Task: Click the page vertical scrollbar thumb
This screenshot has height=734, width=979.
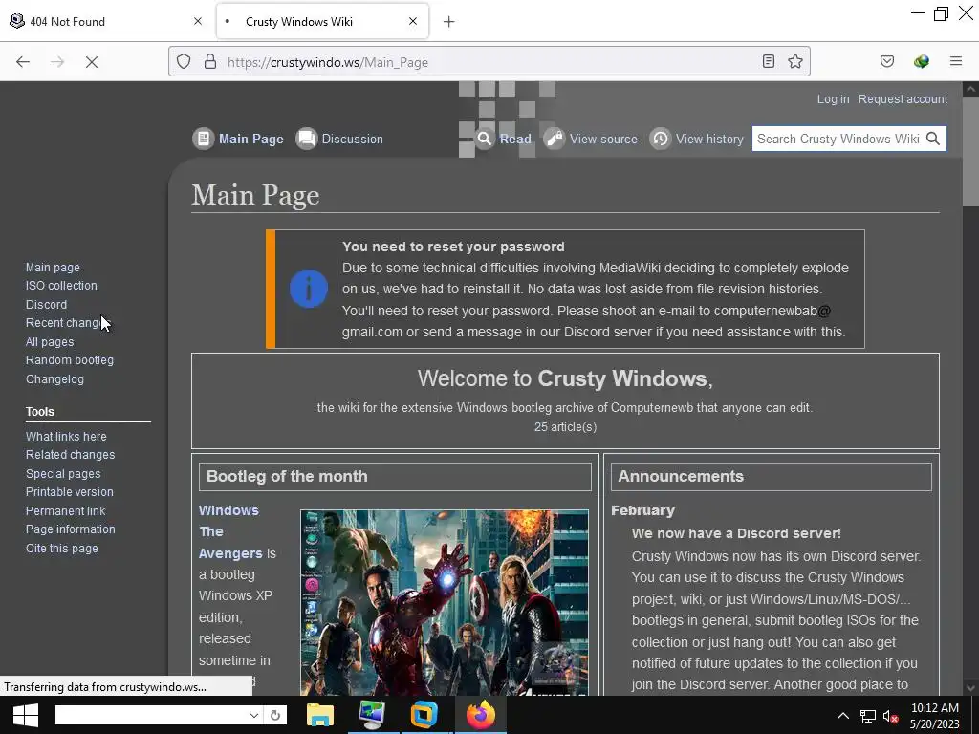Action: (x=970, y=151)
